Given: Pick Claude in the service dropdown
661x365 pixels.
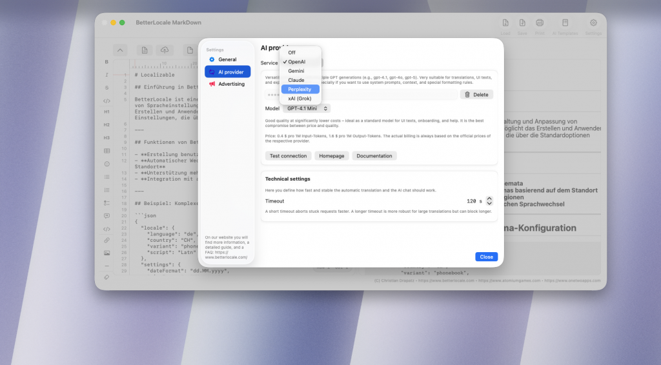Looking at the screenshot, I should point(296,80).
